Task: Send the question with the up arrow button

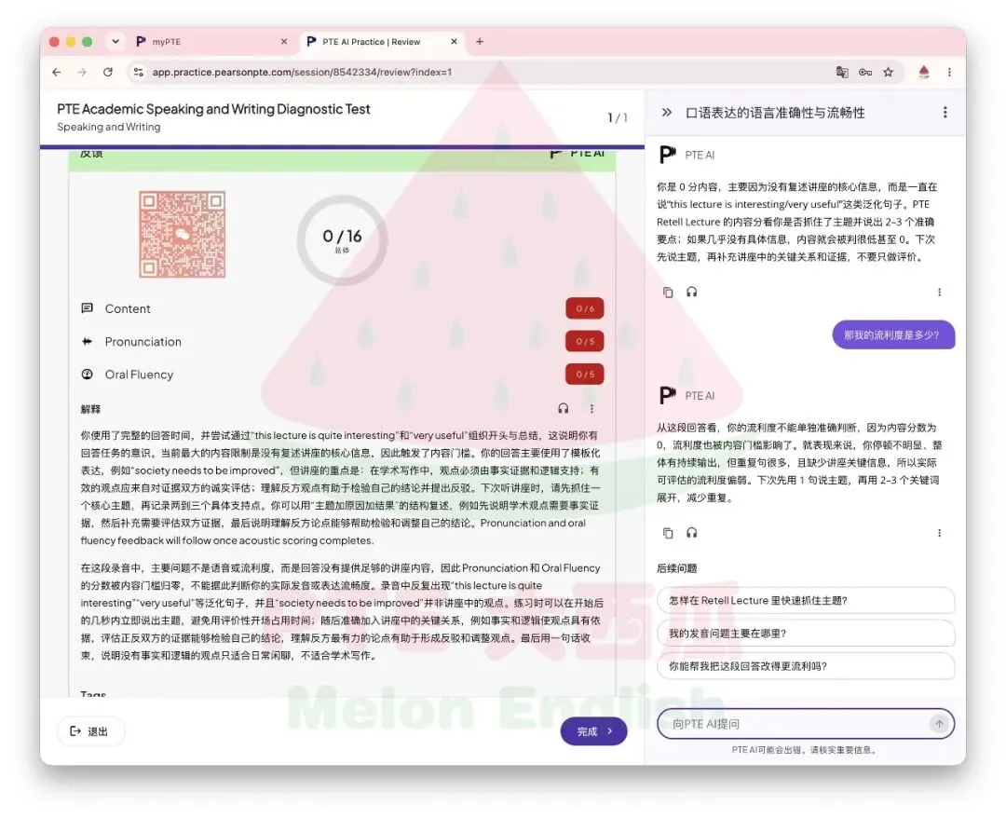Action: (939, 724)
